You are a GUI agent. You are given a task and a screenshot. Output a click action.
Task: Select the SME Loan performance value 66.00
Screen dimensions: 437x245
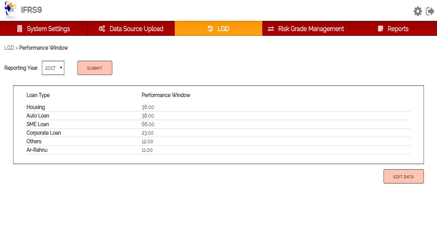coord(148,124)
